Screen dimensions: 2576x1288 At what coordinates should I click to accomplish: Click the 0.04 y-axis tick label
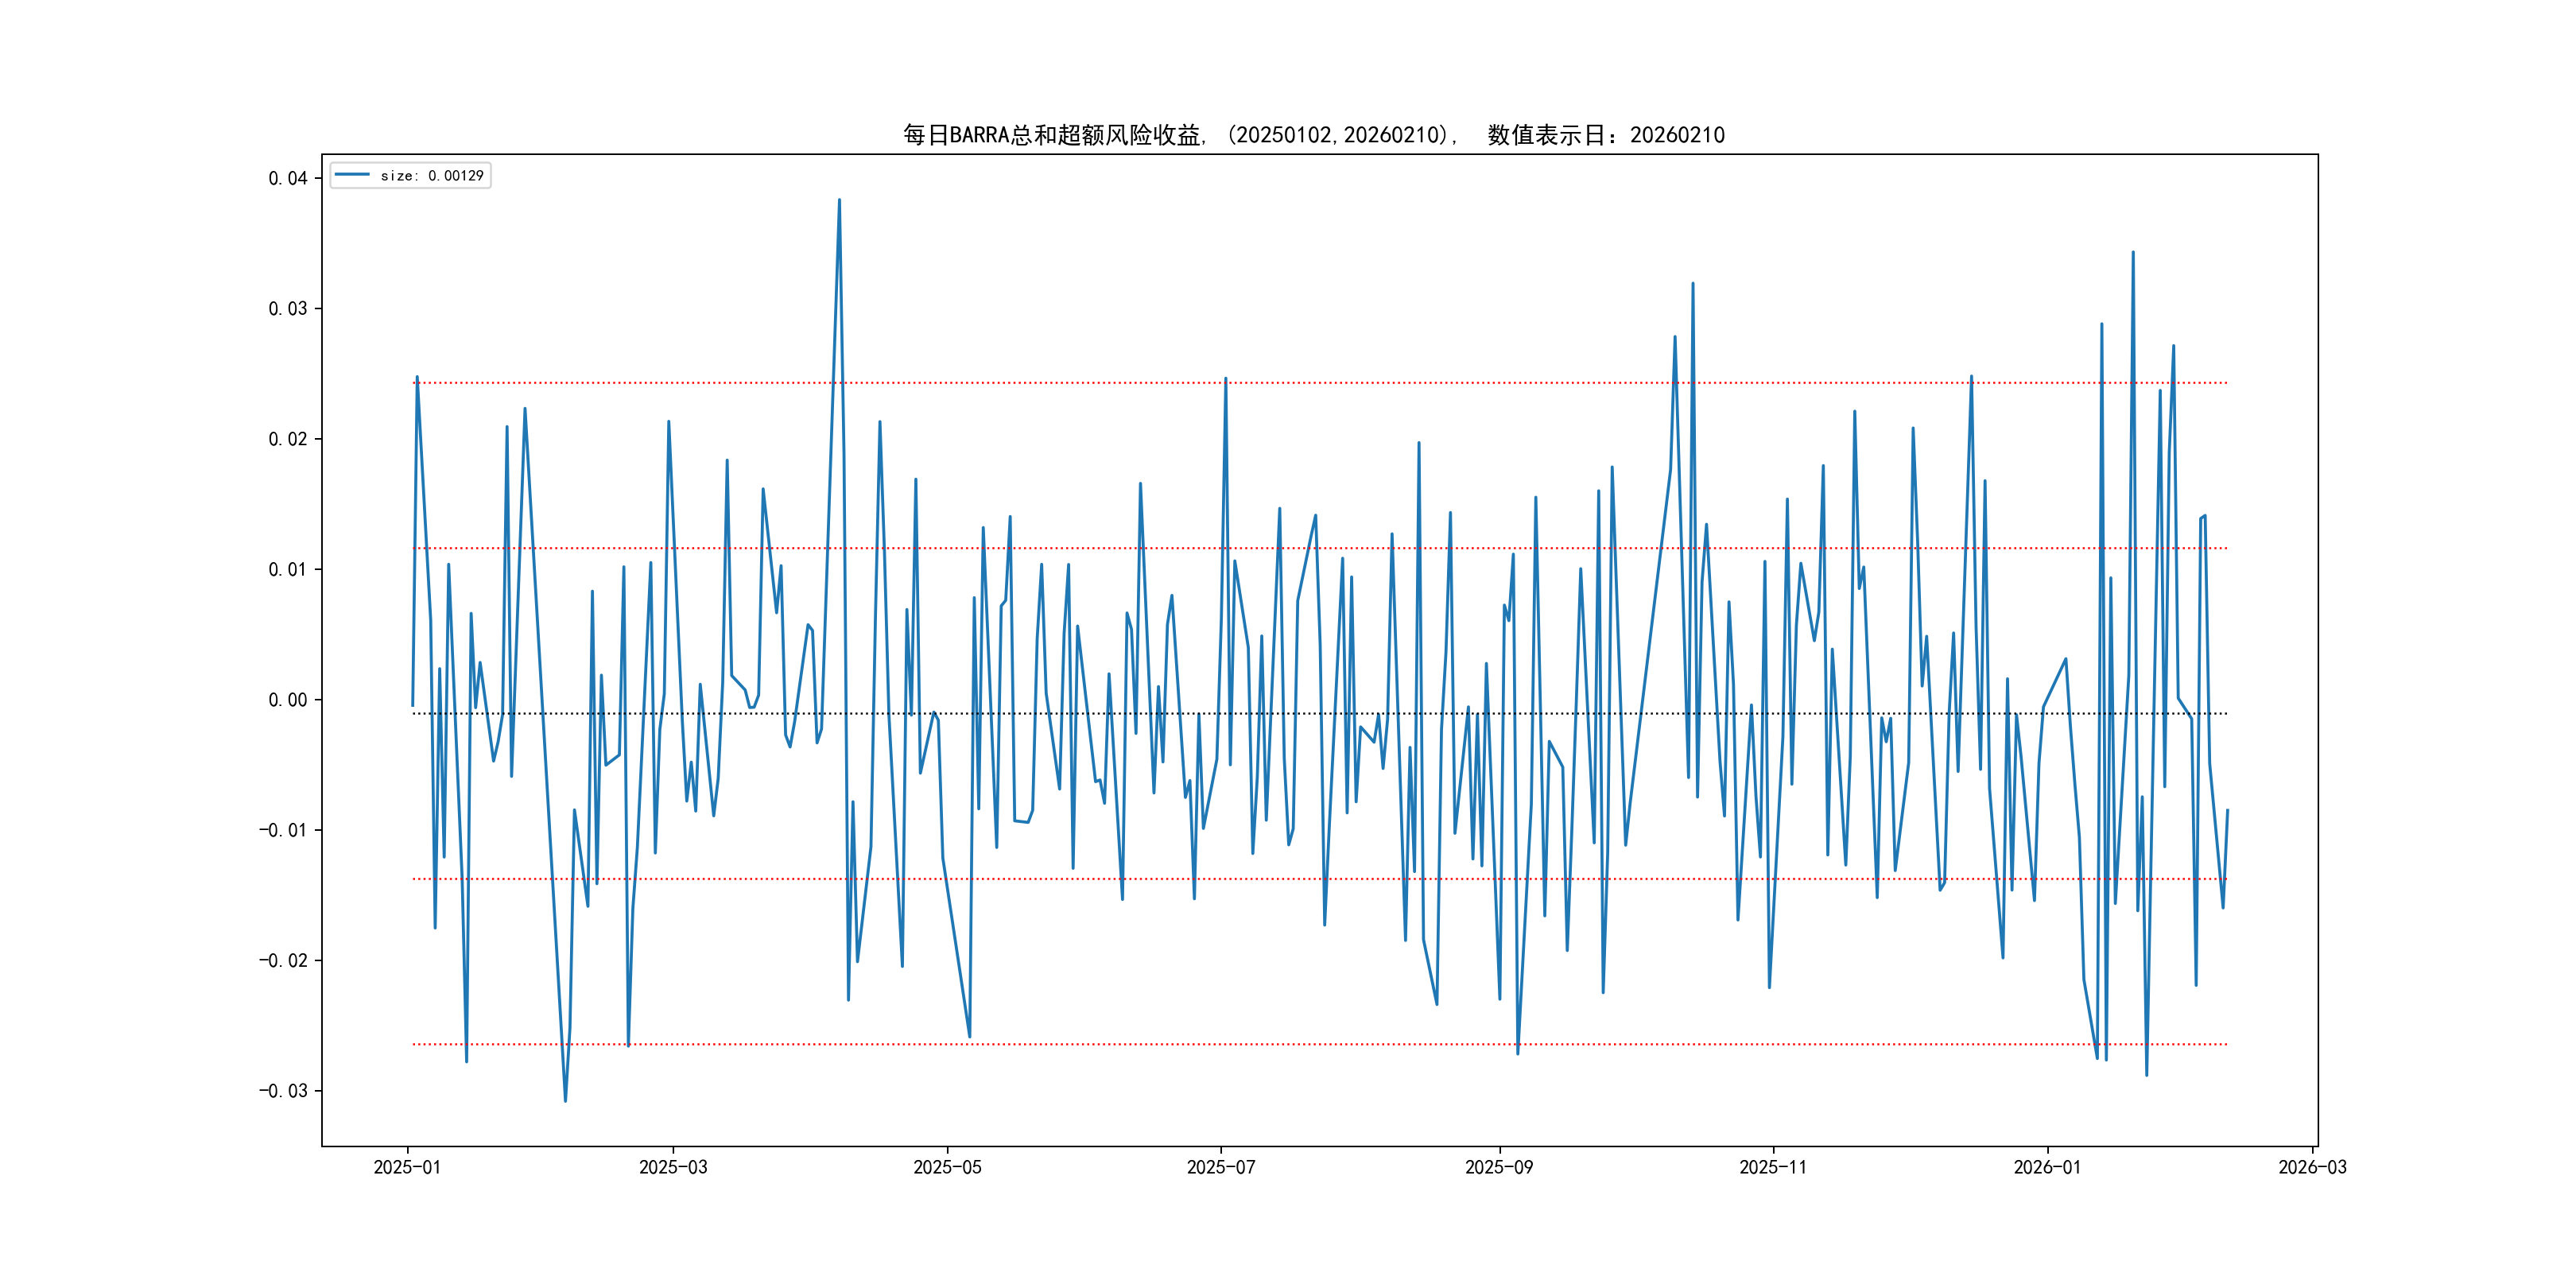287,178
